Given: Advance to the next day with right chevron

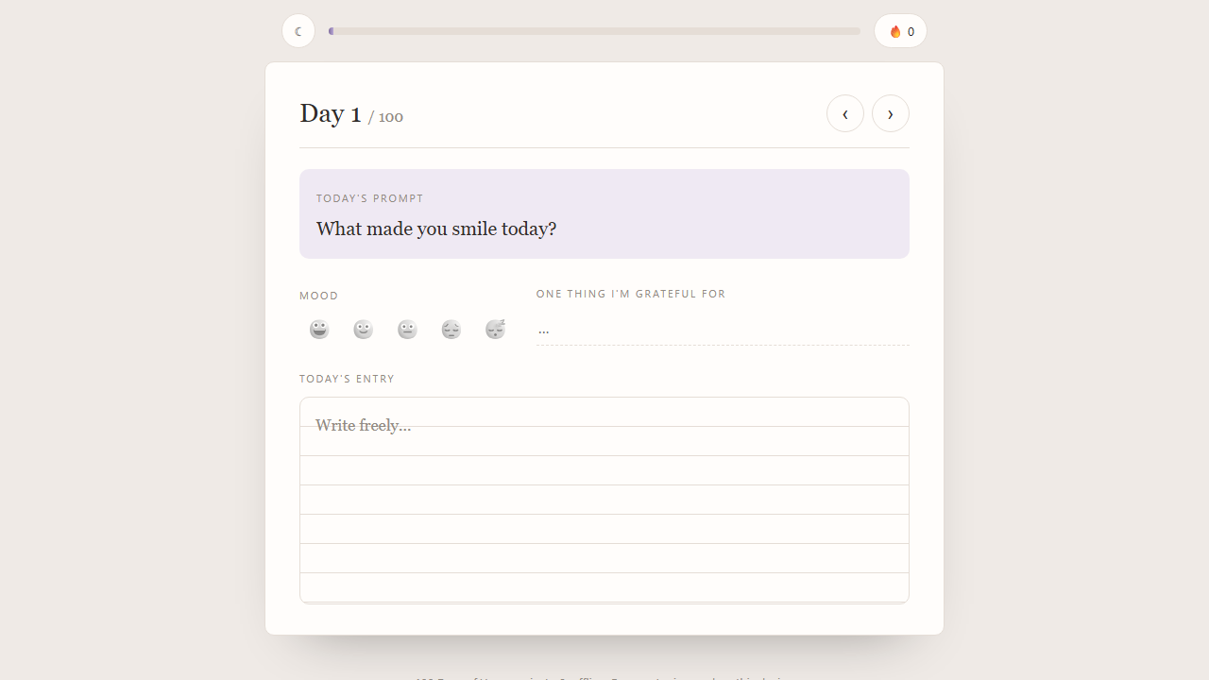Looking at the screenshot, I should point(891,113).
